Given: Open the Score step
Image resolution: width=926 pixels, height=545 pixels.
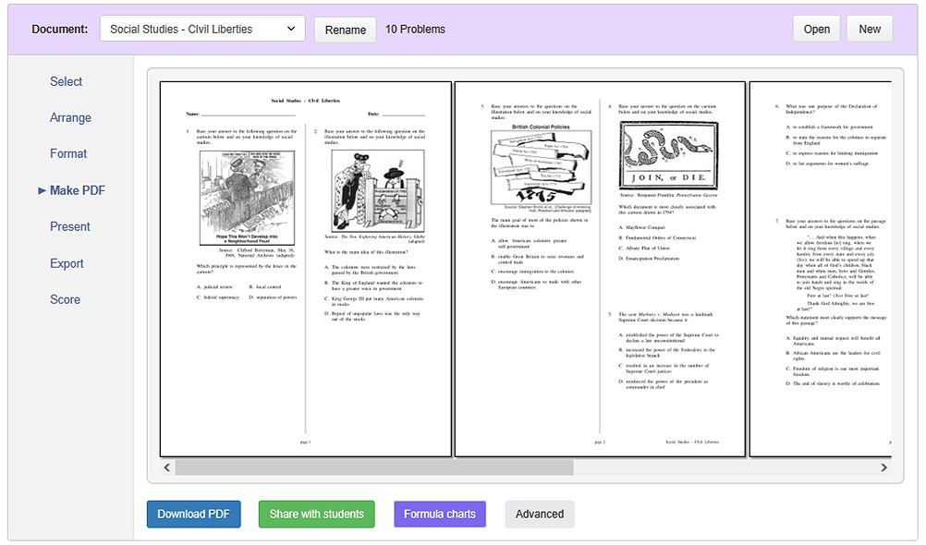Looking at the screenshot, I should click(65, 299).
